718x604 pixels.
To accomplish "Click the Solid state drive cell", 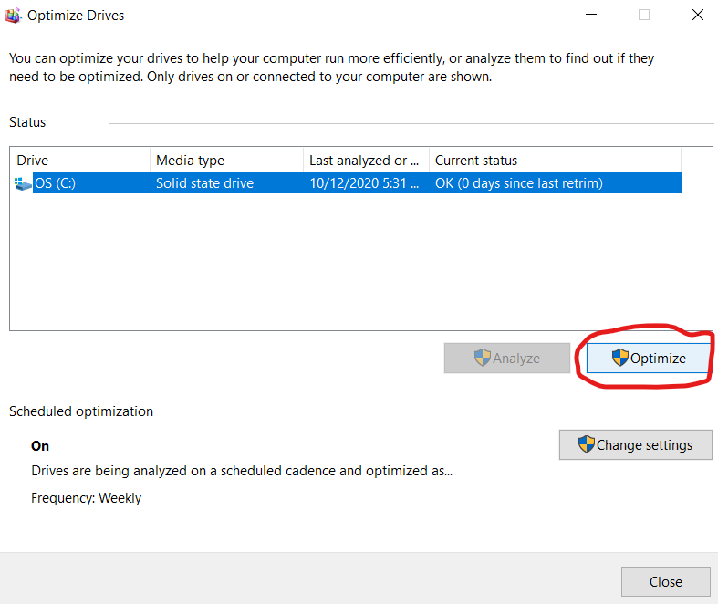I will tap(204, 183).
